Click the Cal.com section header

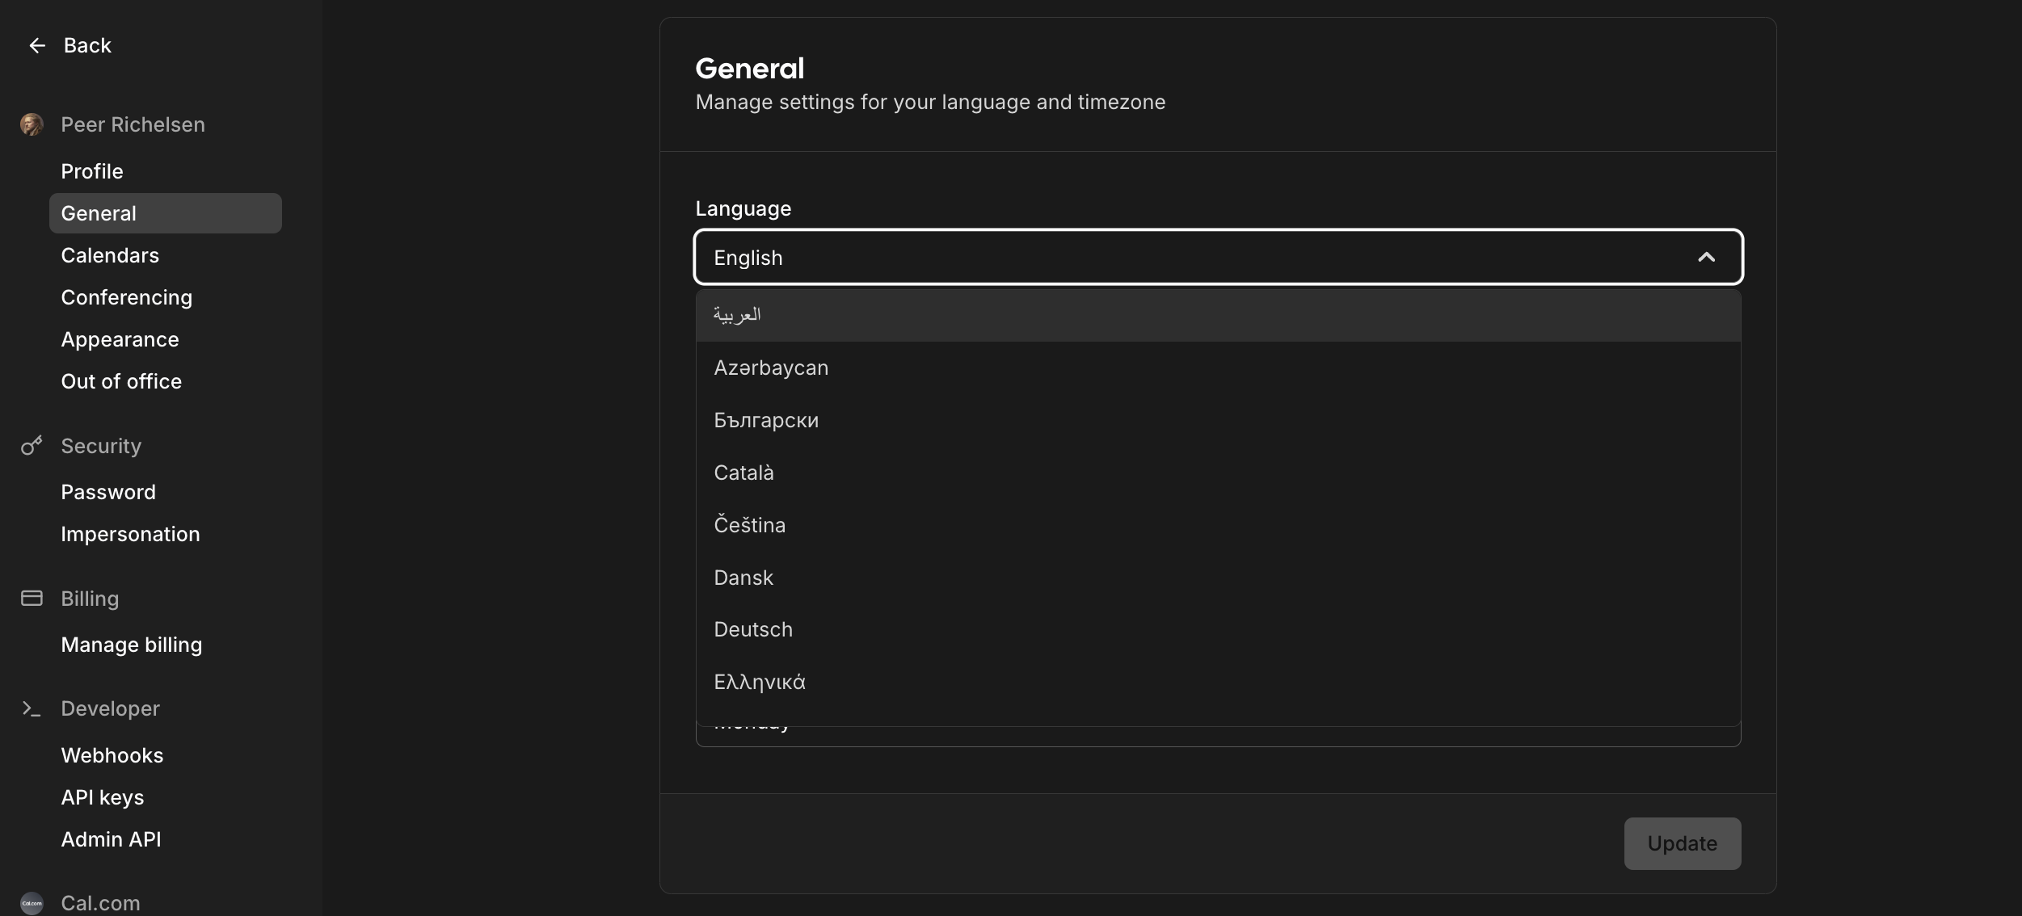(x=100, y=903)
